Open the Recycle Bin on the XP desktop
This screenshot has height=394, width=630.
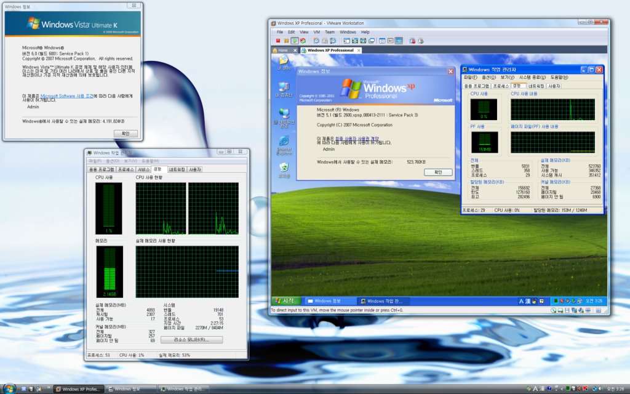click(284, 170)
